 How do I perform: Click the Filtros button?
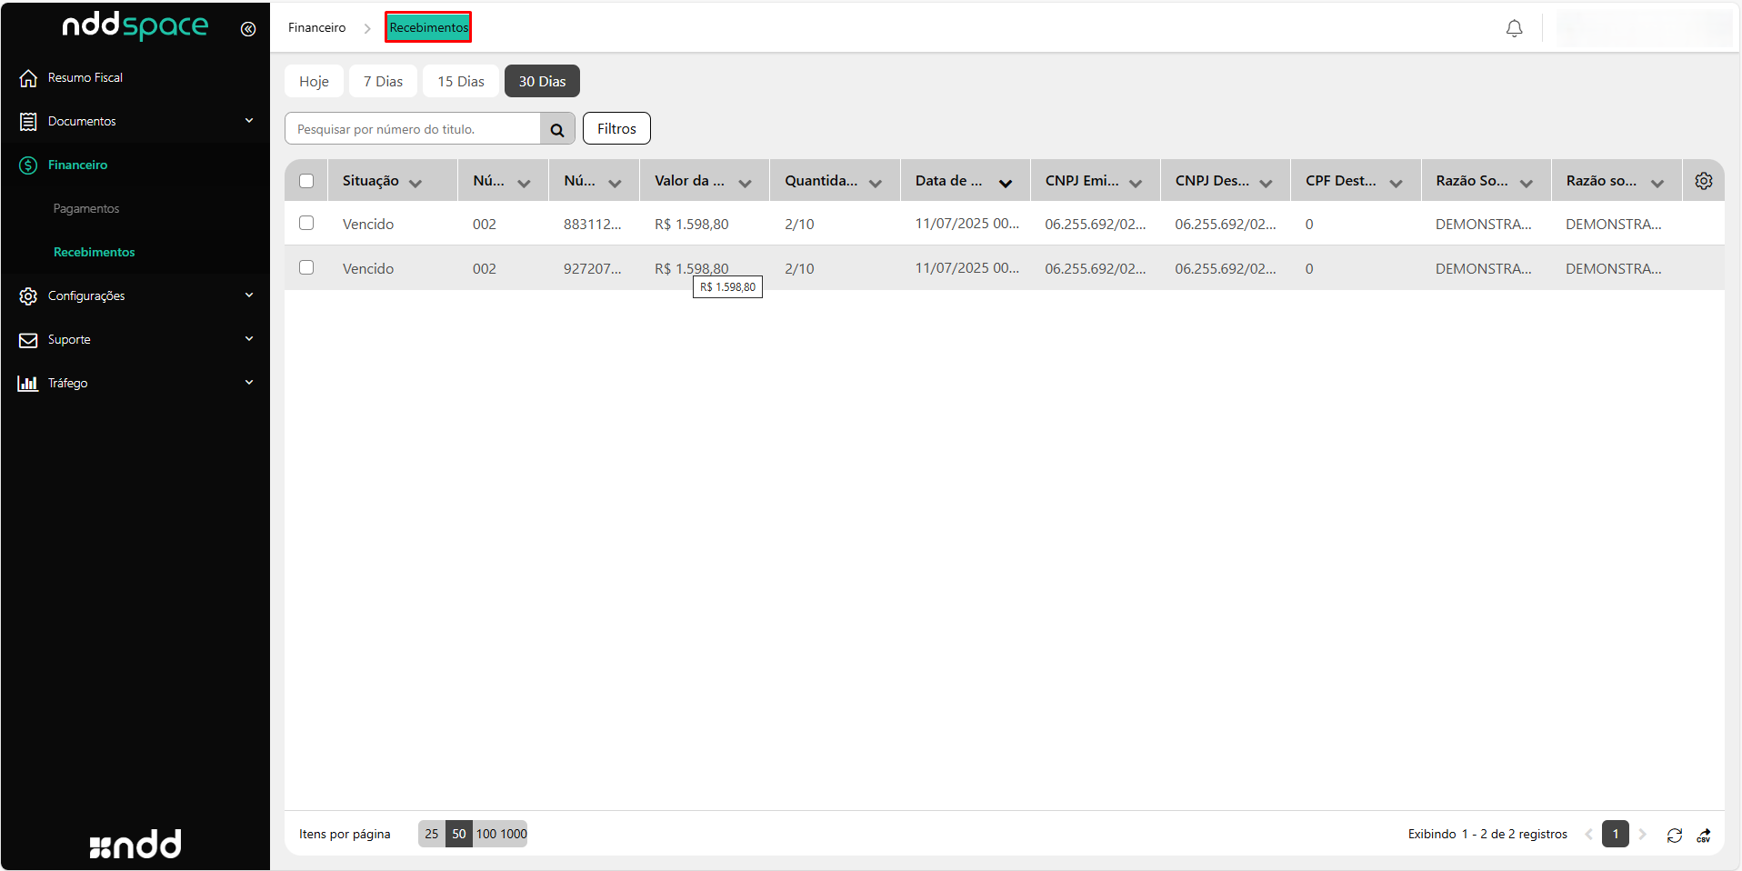616,129
